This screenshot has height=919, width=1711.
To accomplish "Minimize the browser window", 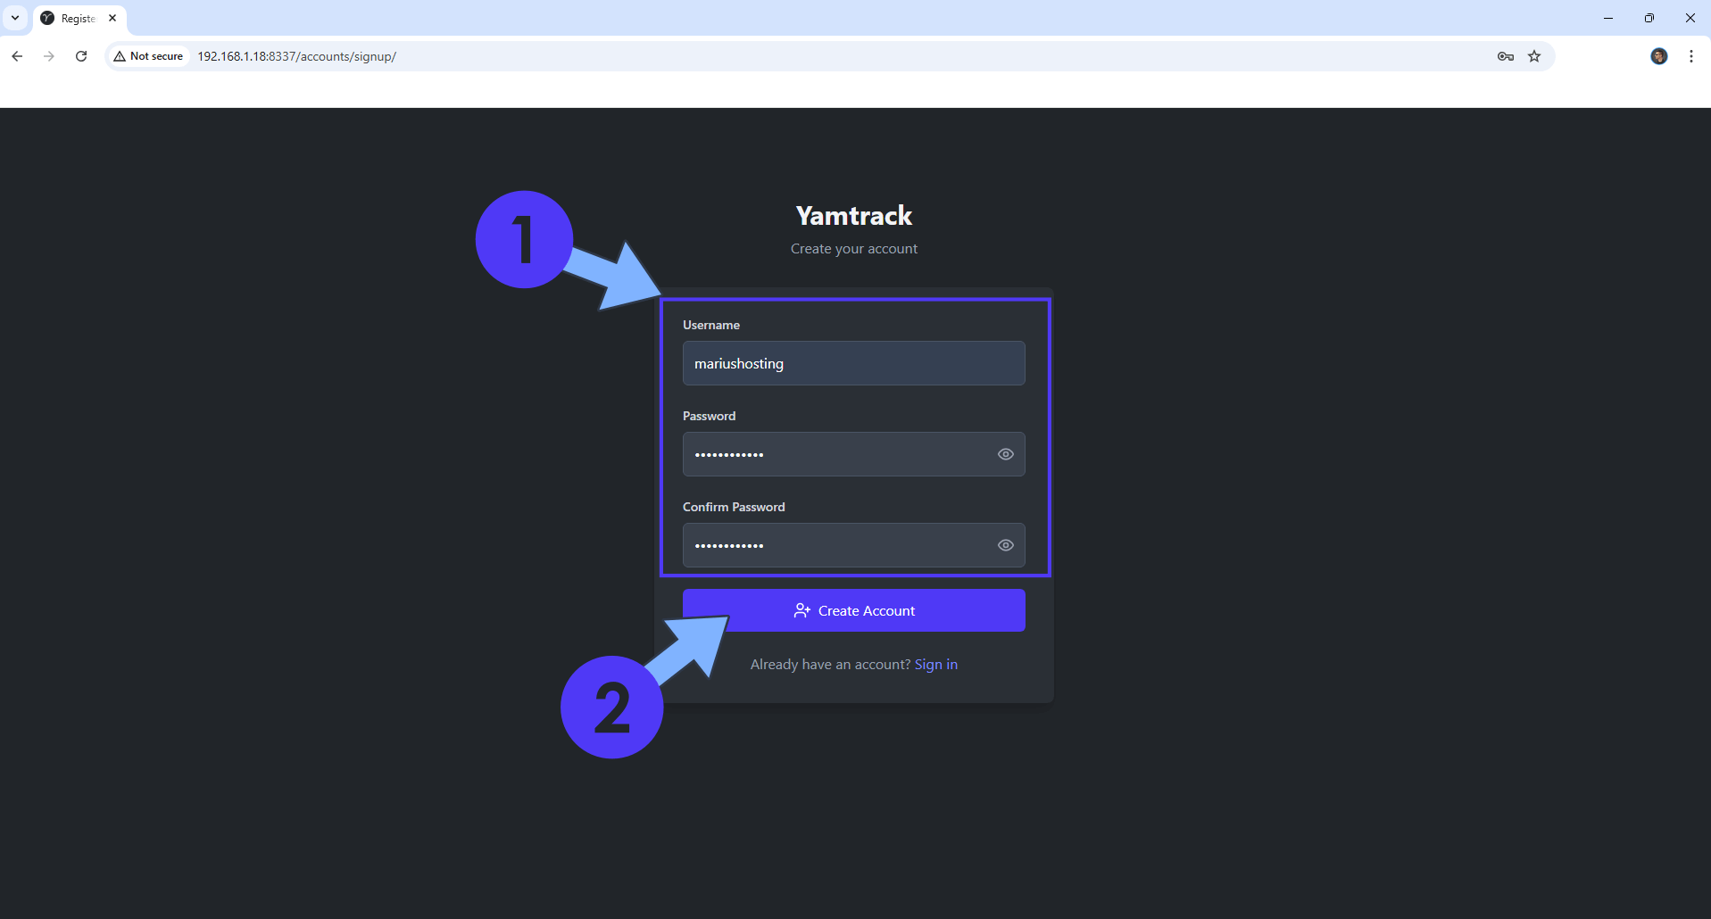I will click(1608, 18).
